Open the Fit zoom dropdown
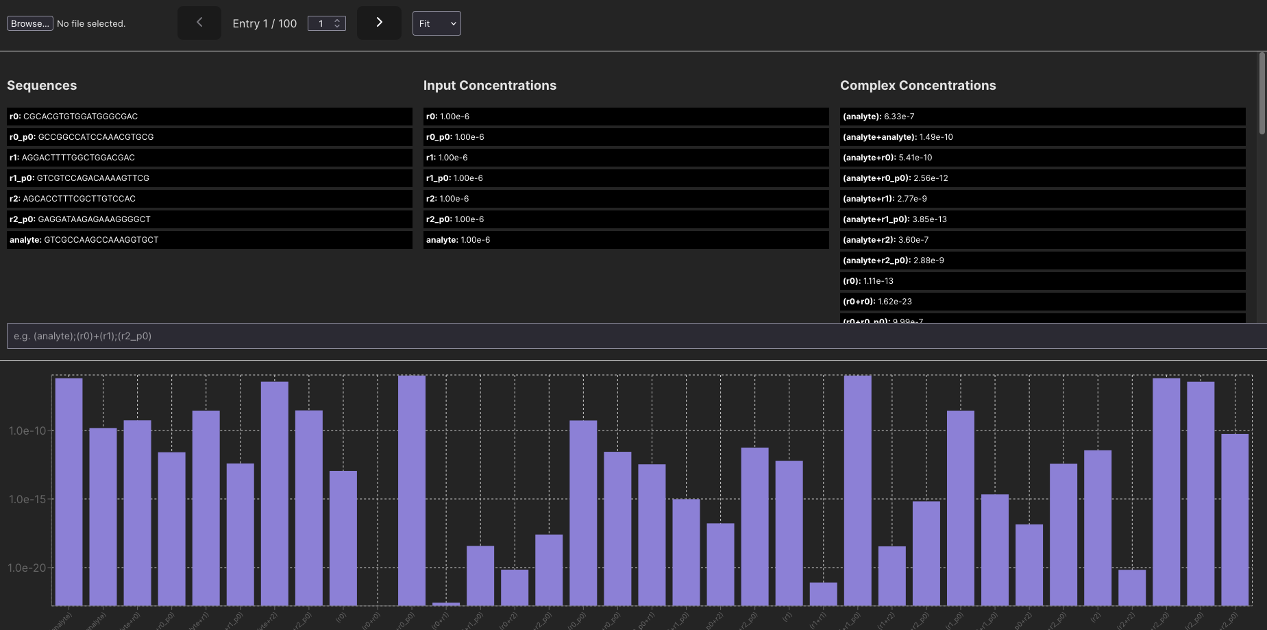 (436, 23)
